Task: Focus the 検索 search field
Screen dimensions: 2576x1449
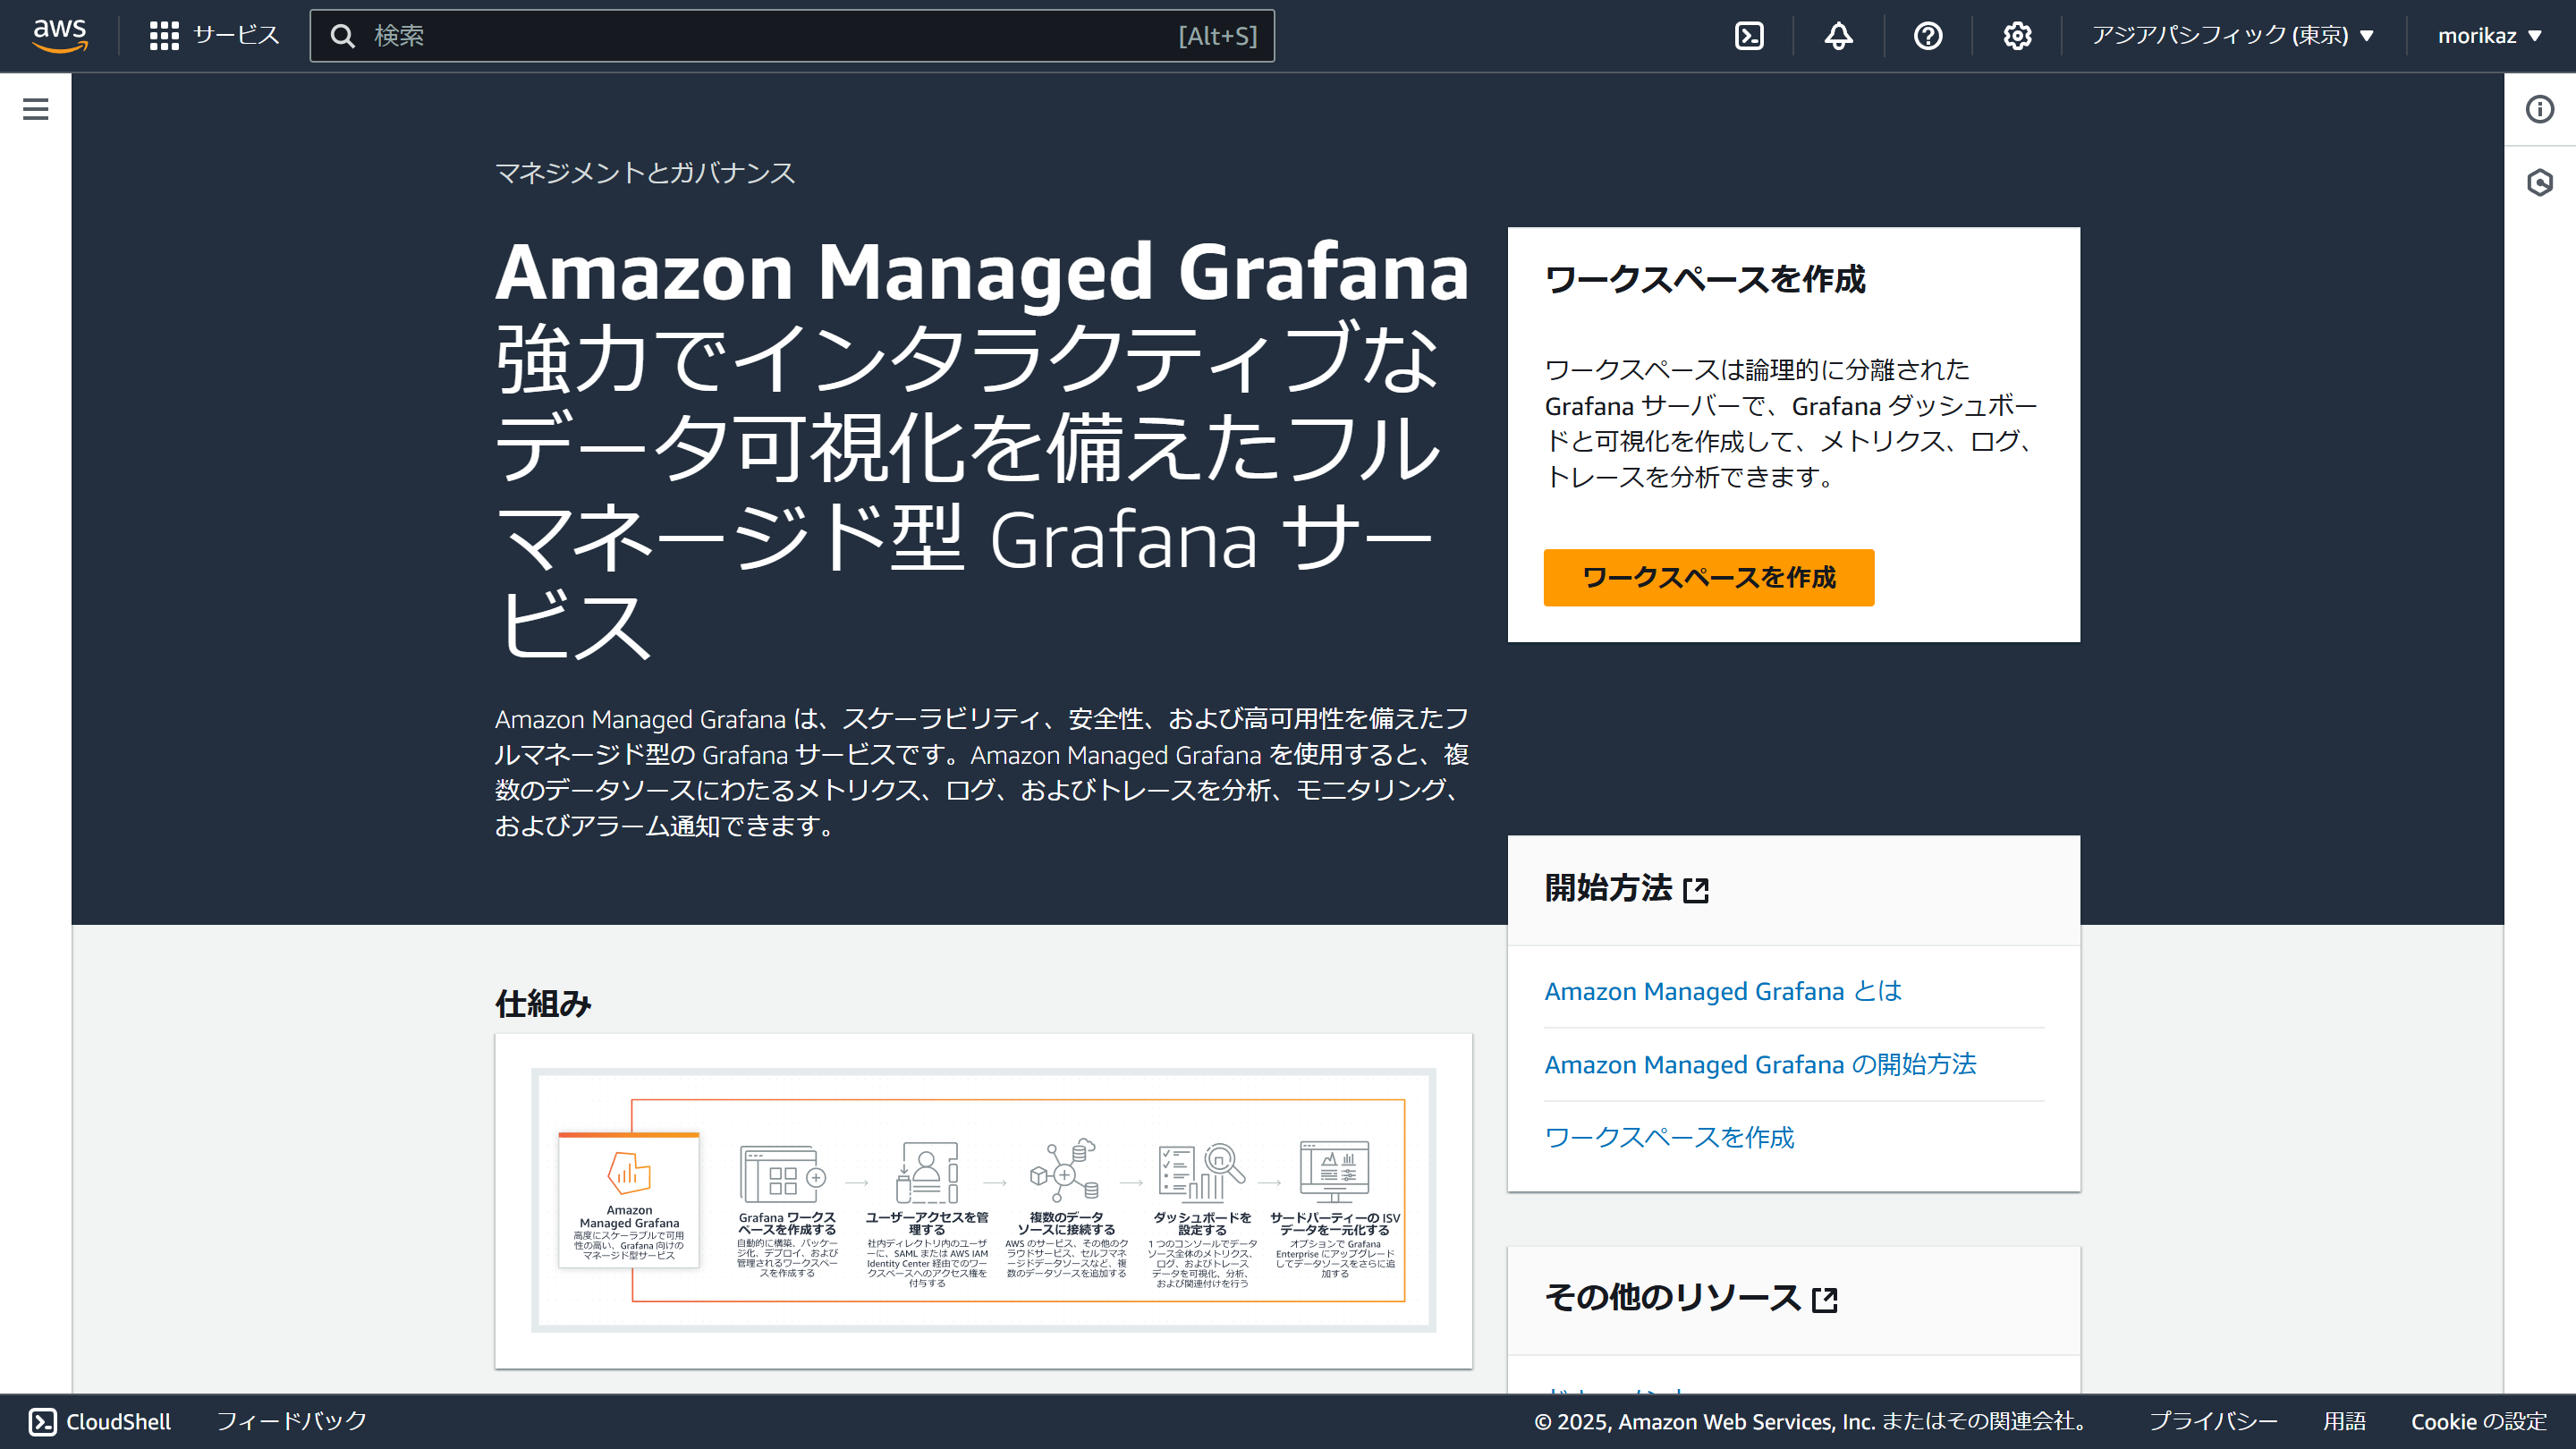Action: (x=792, y=36)
